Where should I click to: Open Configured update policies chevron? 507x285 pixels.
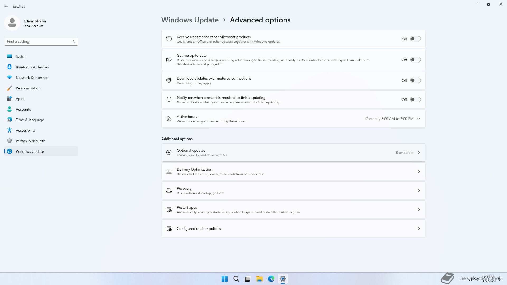click(x=419, y=229)
